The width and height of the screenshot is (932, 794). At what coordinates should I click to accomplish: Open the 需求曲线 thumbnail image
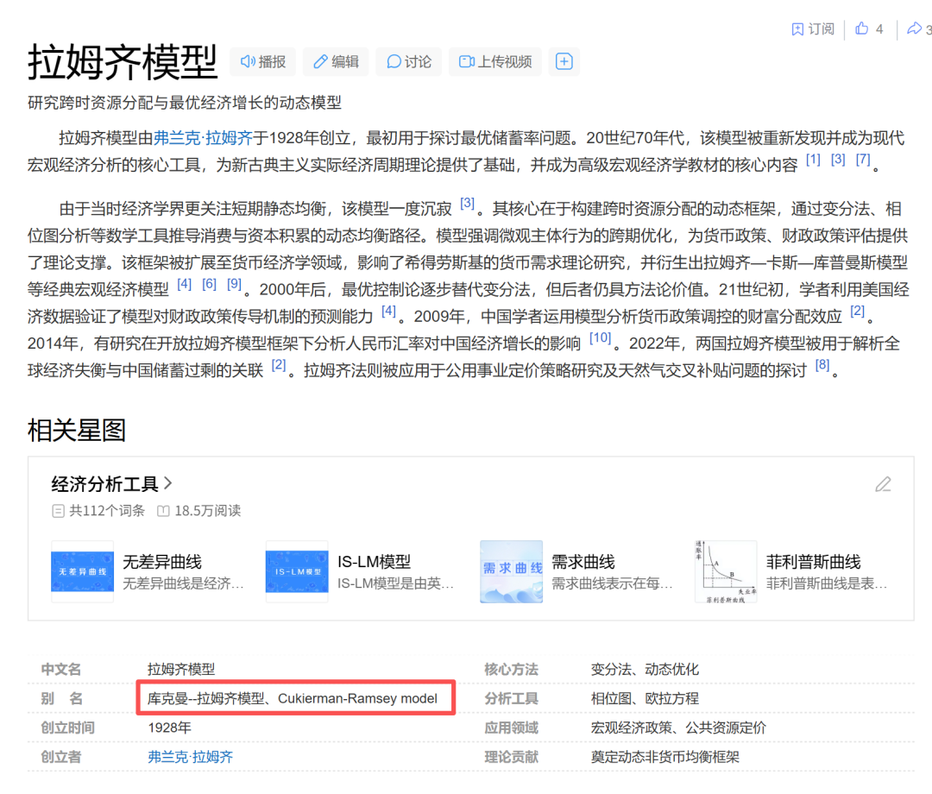click(x=511, y=571)
